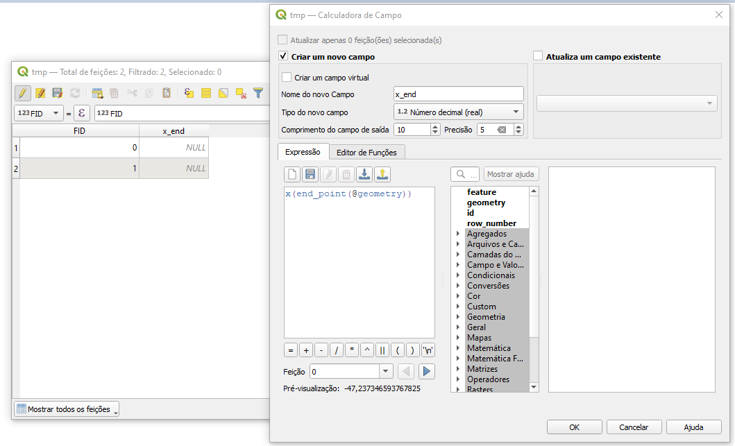Open the 'Mostrar todos os feições' dropdown

point(66,409)
